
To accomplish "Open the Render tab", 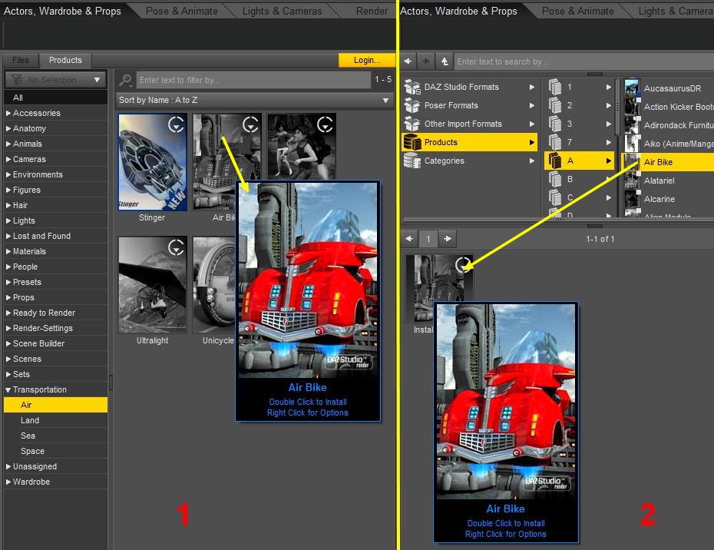I will click(372, 11).
